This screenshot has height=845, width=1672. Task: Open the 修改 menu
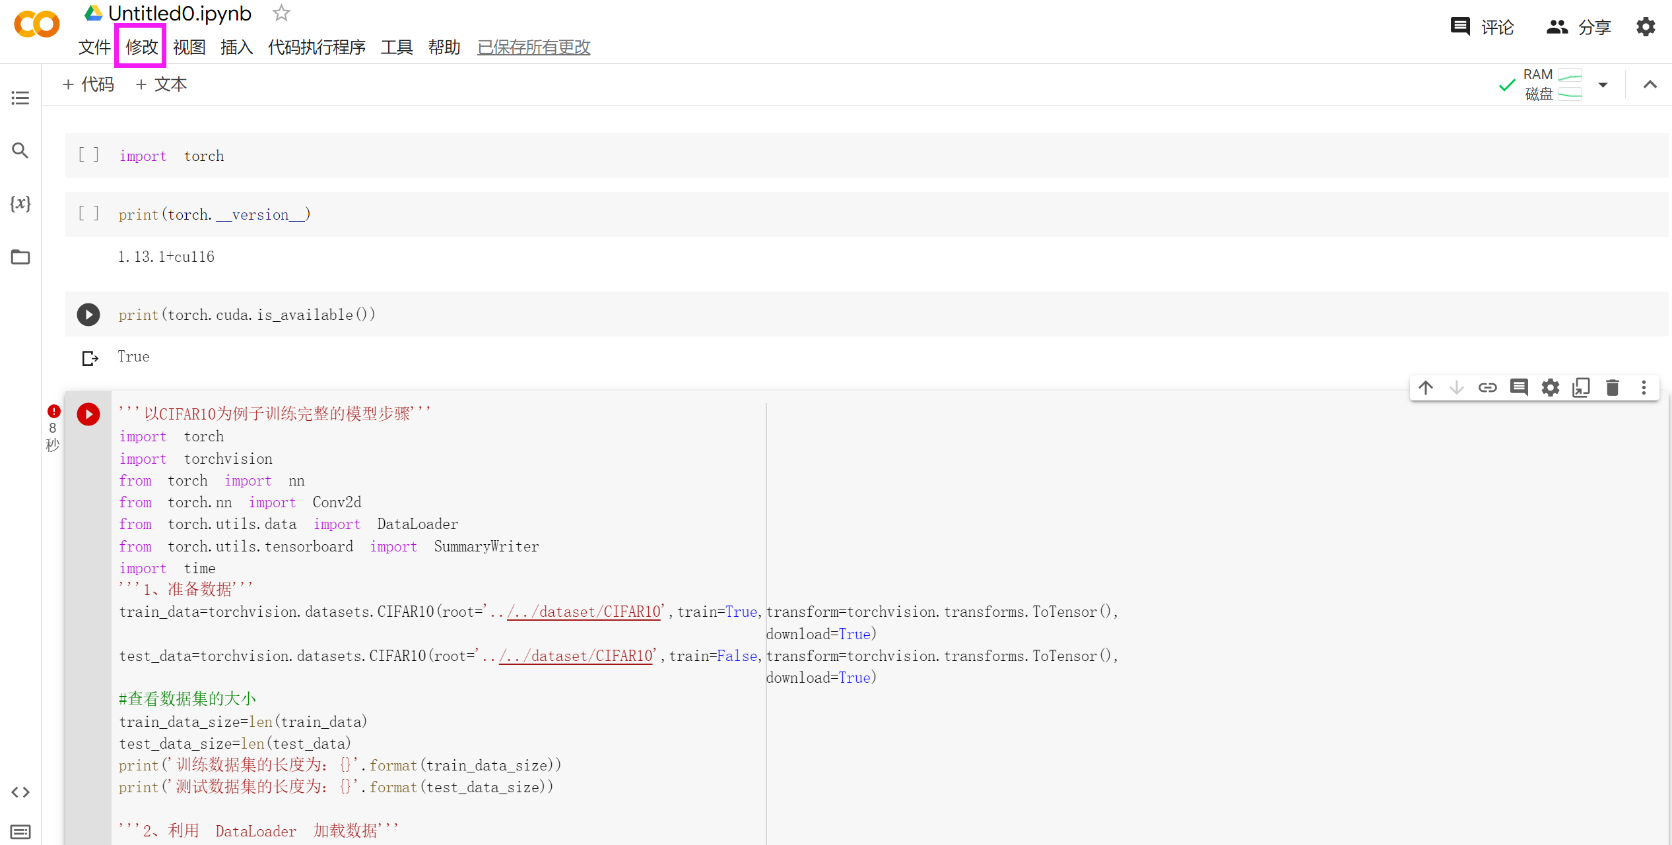(x=141, y=47)
